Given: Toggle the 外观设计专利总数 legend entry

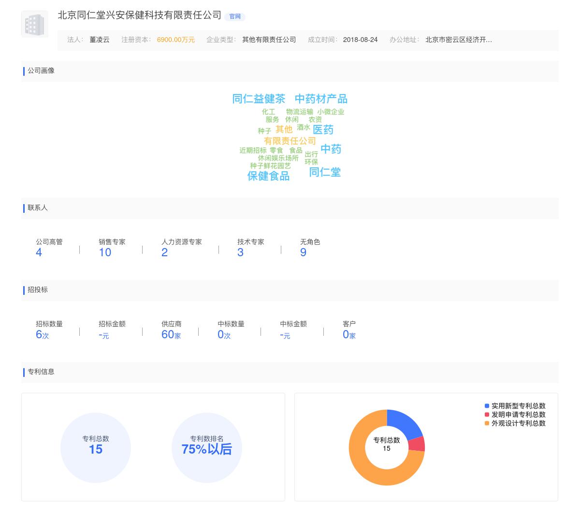Looking at the screenshot, I should [515, 423].
